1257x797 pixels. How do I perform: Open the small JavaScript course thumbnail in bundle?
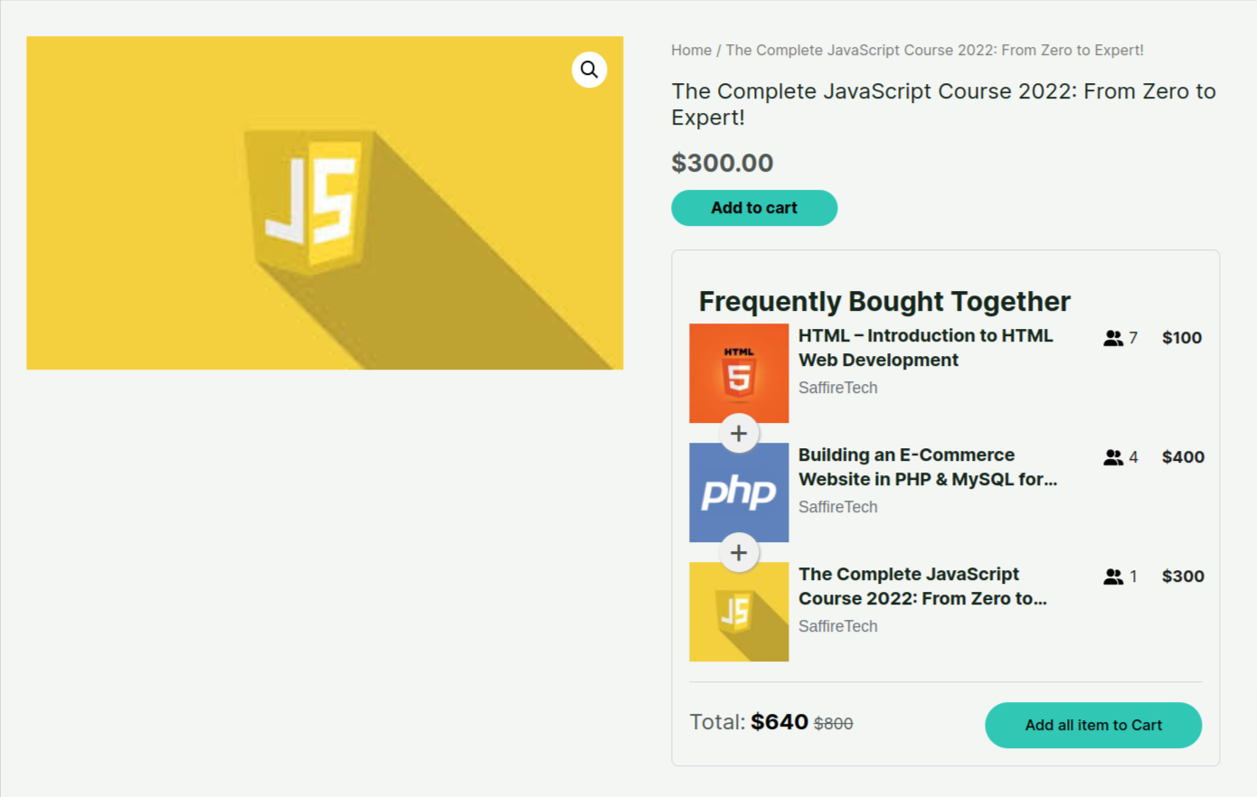pos(739,614)
